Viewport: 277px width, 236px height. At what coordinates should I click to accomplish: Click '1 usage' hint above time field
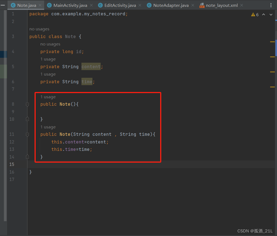pos(48,74)
